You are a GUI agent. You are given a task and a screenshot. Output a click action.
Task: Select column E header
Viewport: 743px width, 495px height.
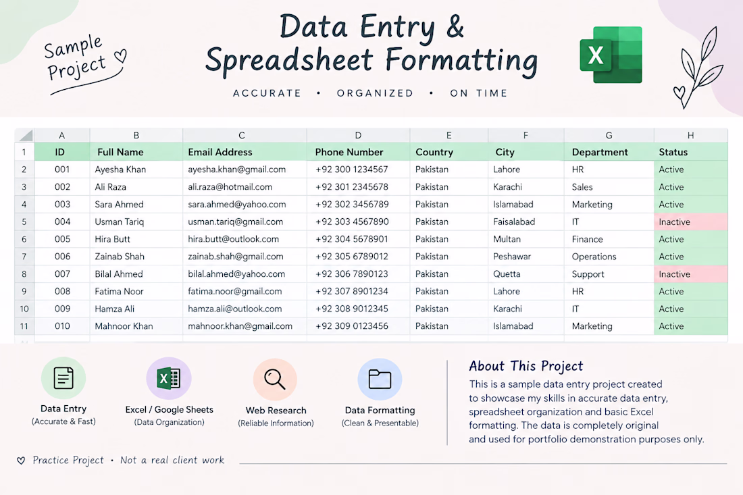click(x=449, y=136)
